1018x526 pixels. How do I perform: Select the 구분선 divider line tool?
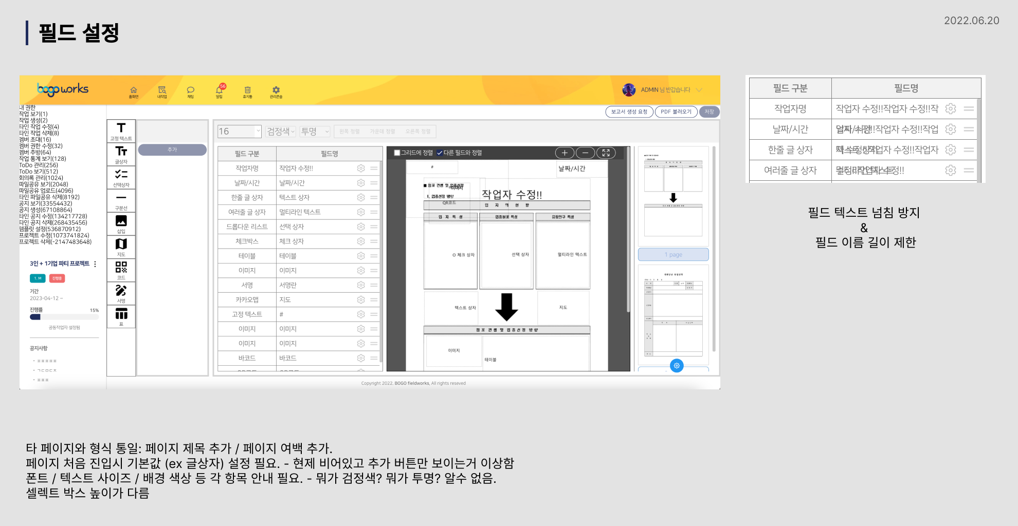[121, 200]
